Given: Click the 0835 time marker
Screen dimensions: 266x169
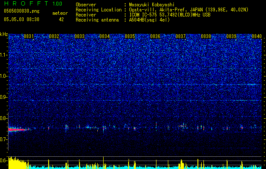Looking at the screenshot, I should tap(130, 36).
